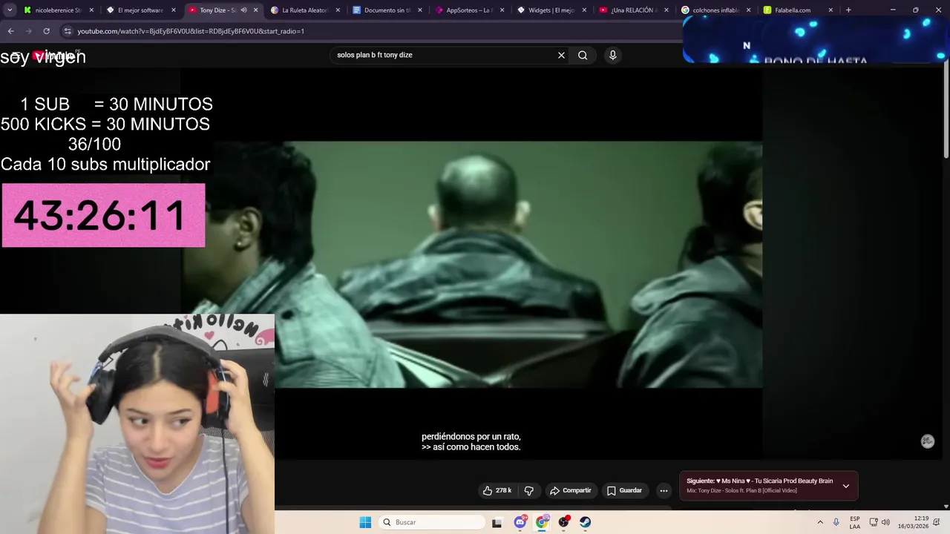
Task: Save the video with Guardar
Action: click(624, 490)
